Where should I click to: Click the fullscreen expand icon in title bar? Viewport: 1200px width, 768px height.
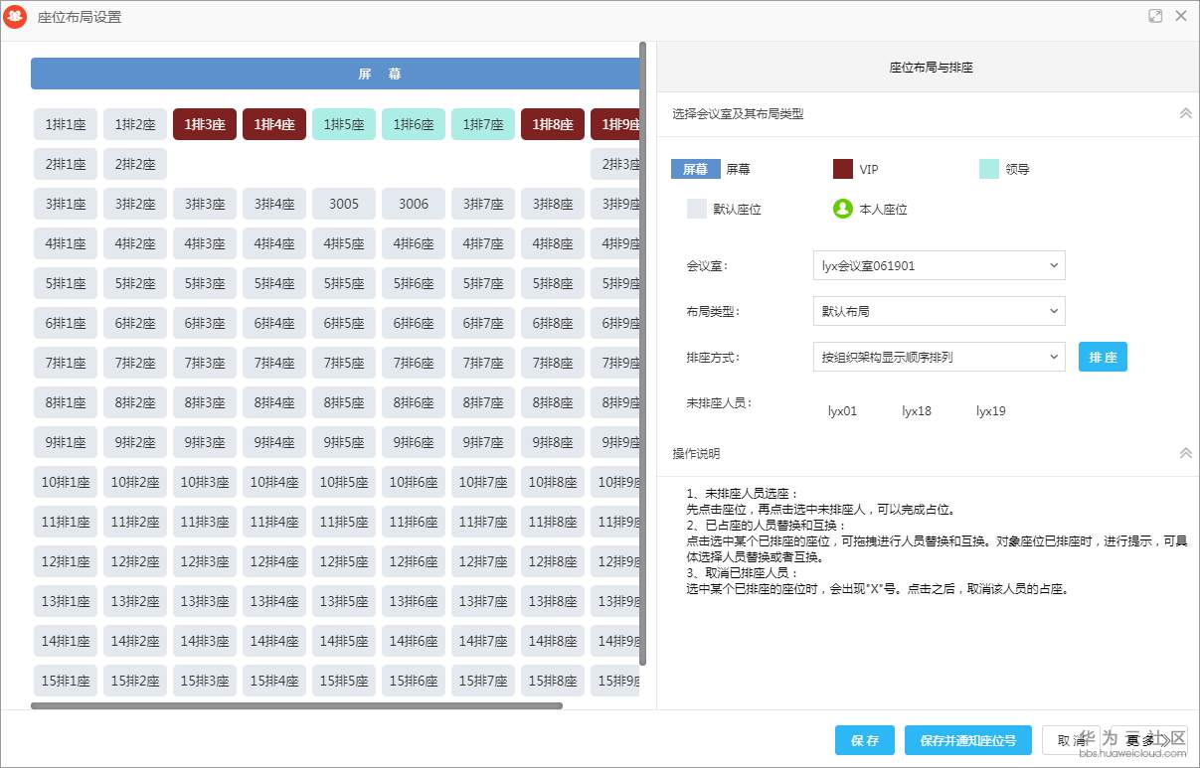tap(1154, 16)
